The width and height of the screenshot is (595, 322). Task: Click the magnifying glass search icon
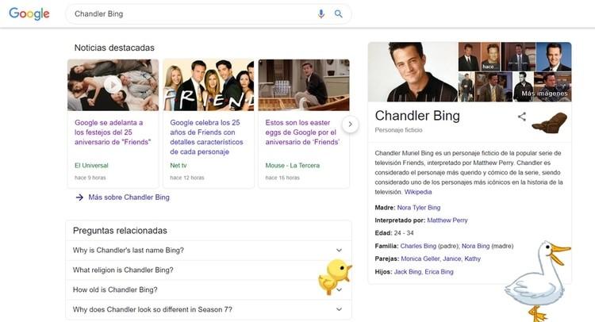338,14
